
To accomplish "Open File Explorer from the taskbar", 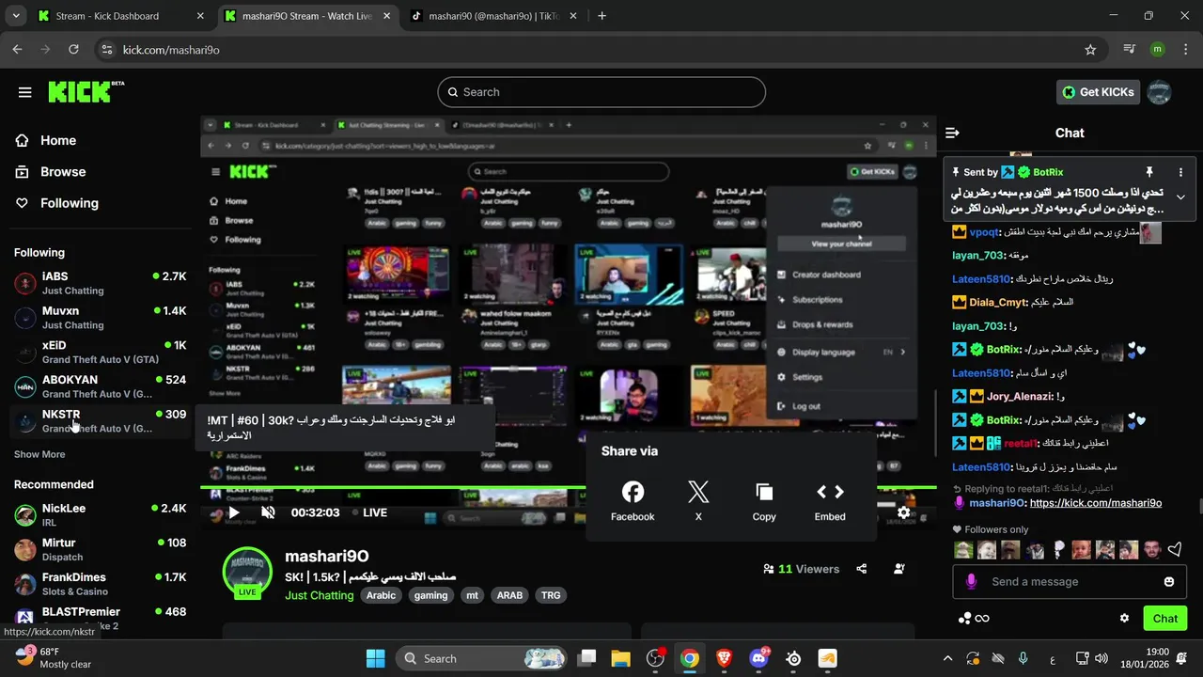I will (x=620, y=658).
